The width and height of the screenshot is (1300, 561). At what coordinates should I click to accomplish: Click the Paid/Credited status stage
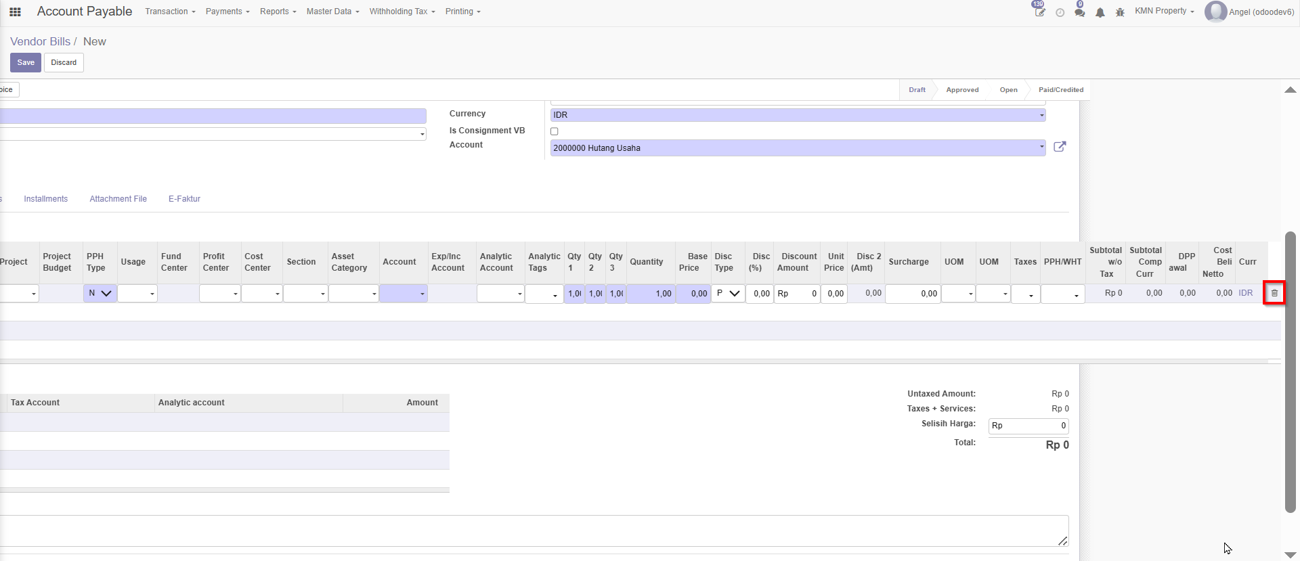click(x=1061, y=89)
